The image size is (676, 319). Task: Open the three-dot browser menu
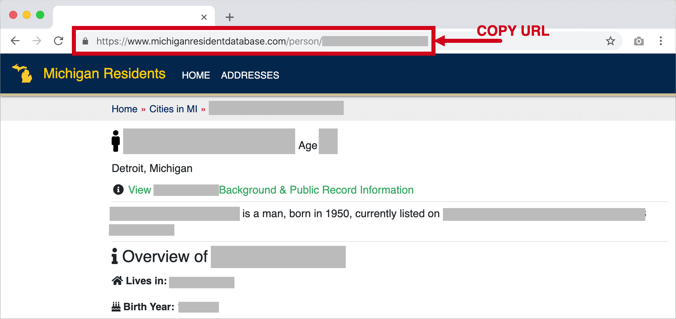pyautogui.click(x=661, y=41)
